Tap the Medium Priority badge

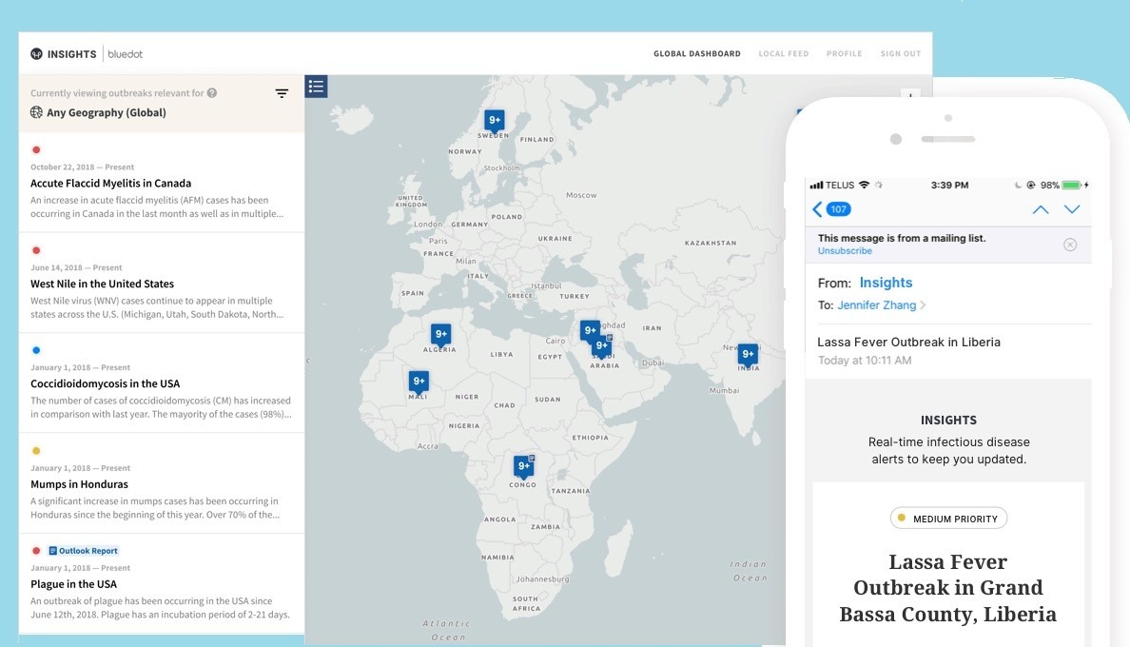[948, 518]
